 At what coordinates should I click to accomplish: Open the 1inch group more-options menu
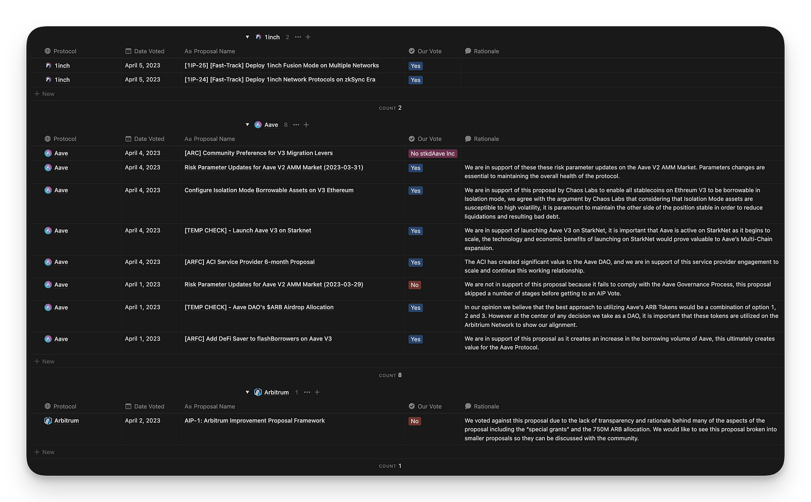point(298,37)
